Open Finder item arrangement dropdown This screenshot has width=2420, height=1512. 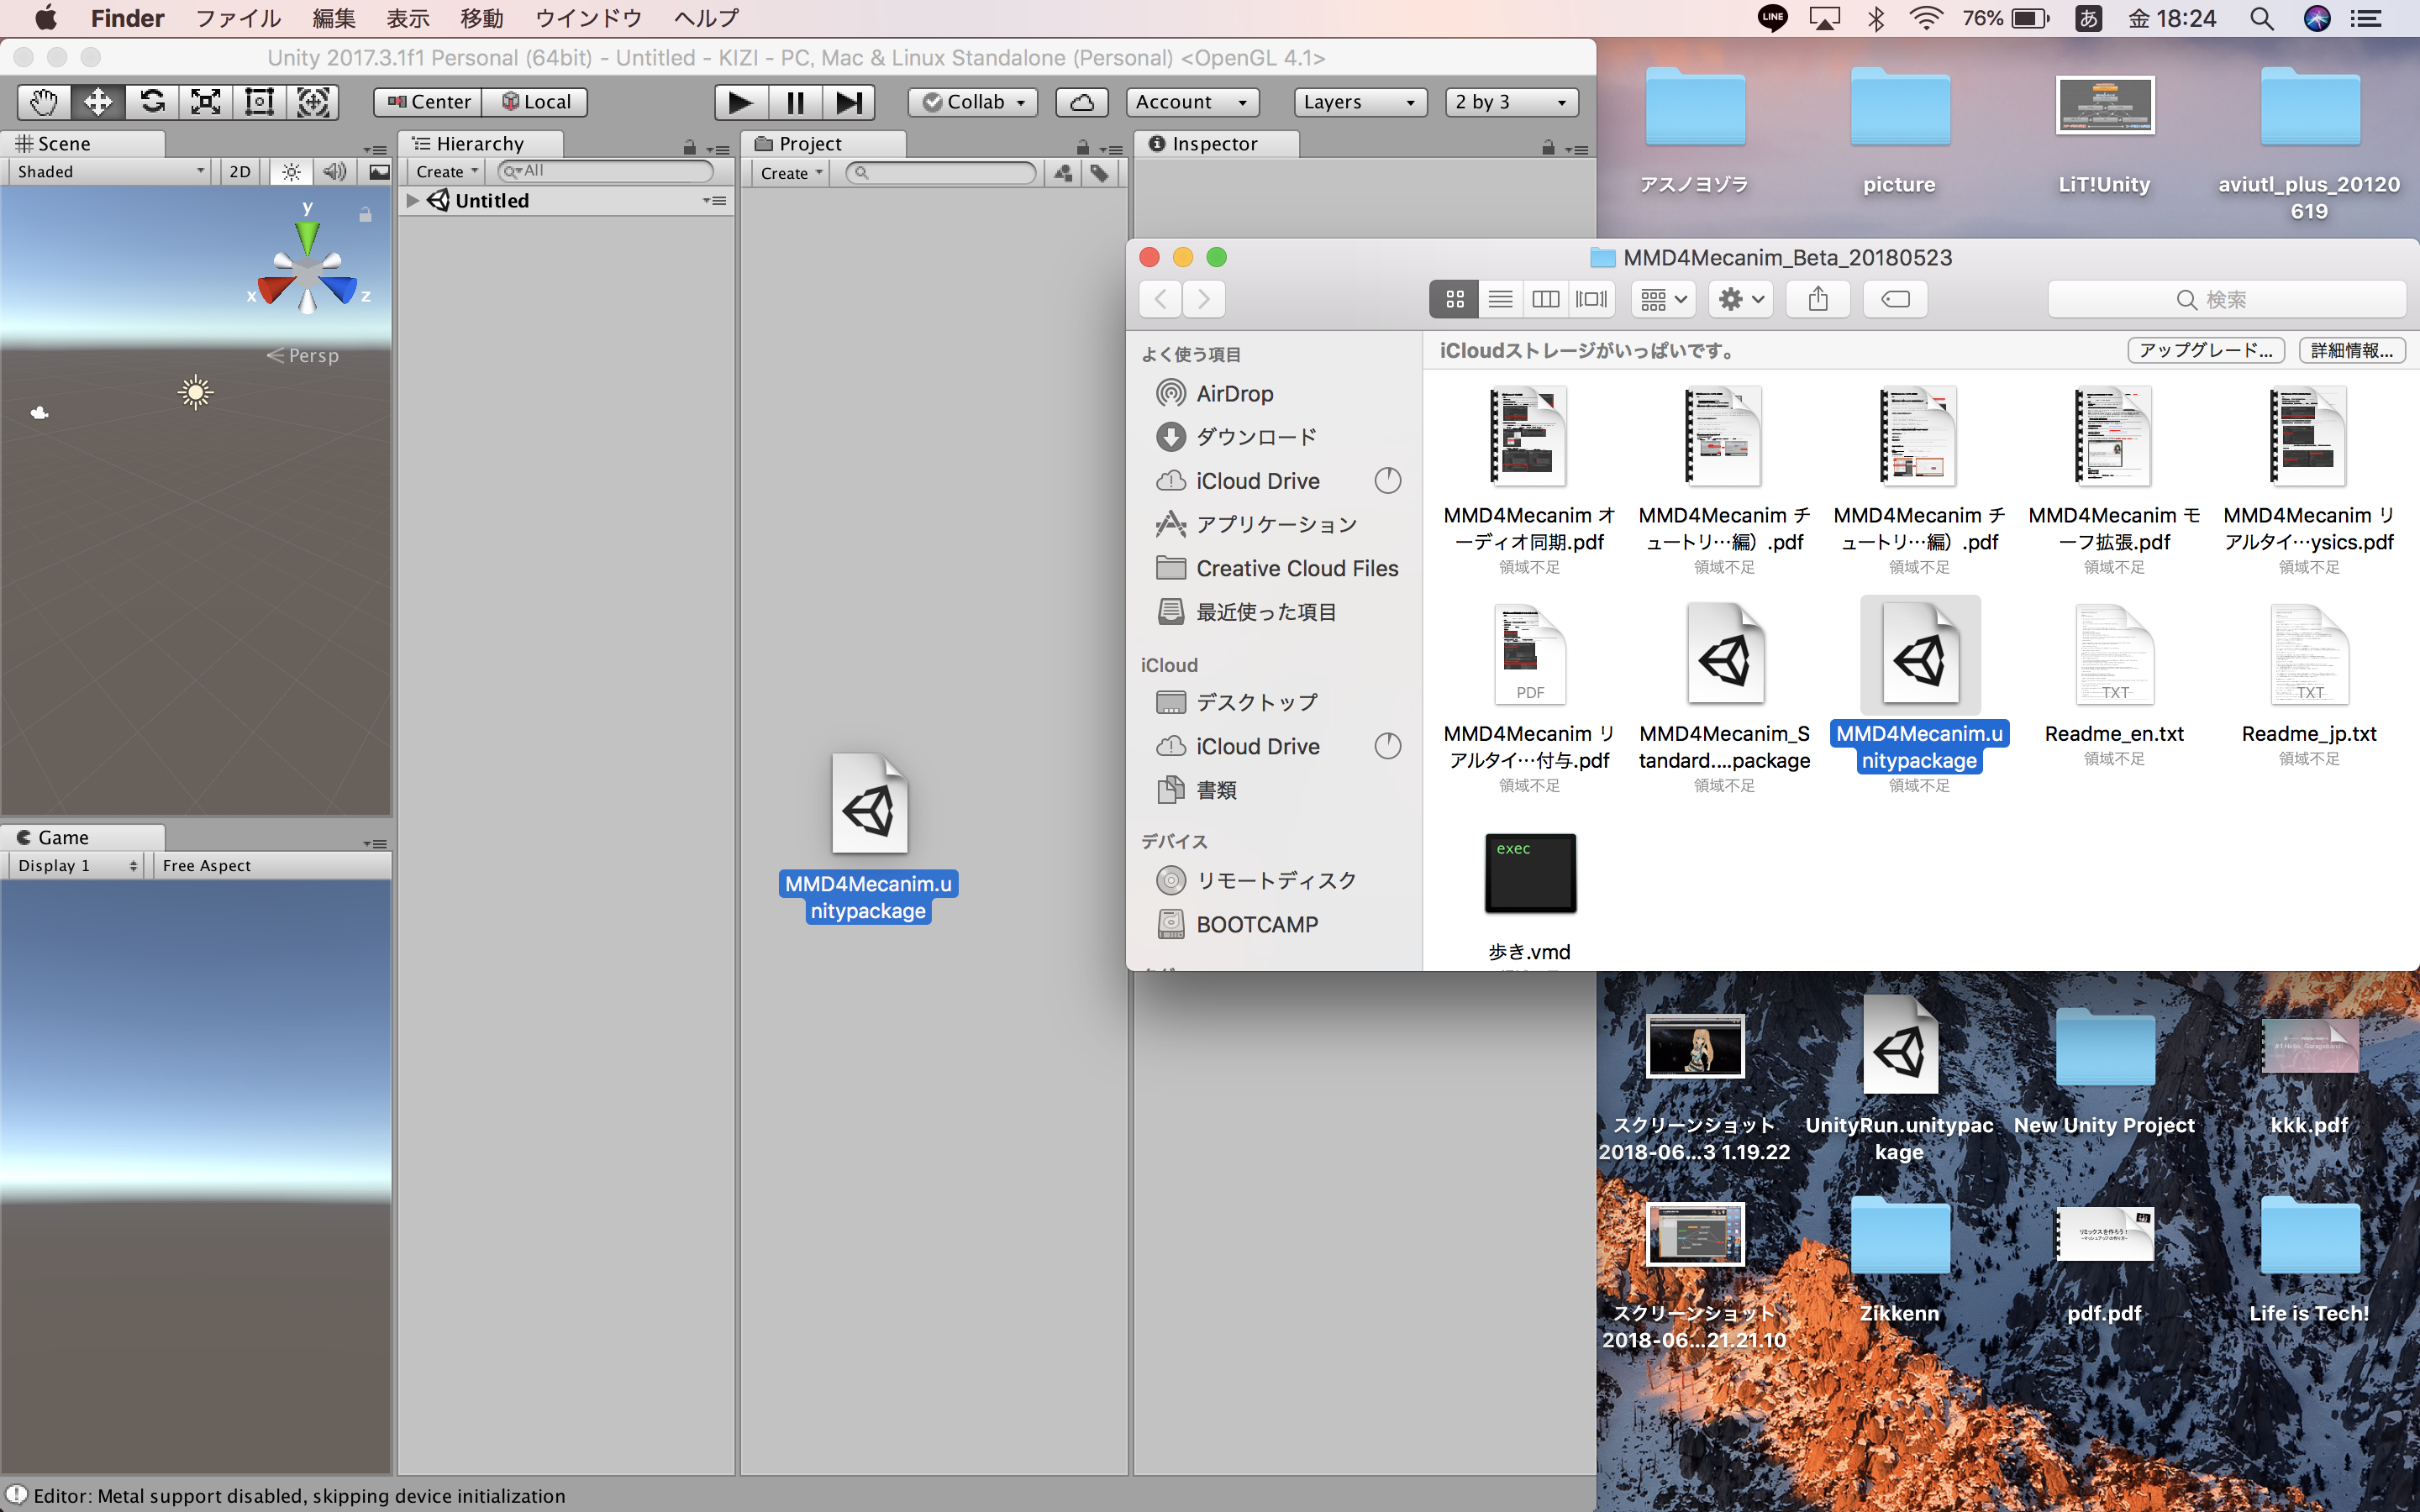click(1663, 299)
